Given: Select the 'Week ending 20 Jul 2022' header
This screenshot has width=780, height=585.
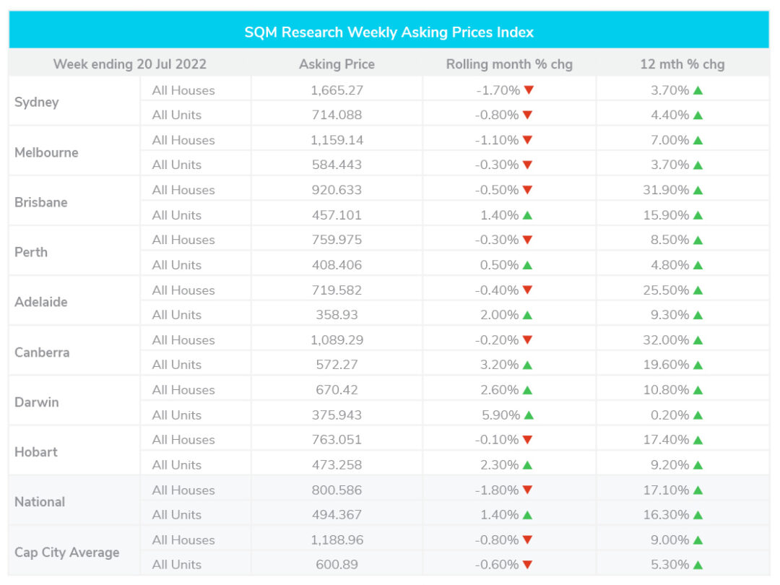Looking at the screenshot, I should tap(130, 64).
